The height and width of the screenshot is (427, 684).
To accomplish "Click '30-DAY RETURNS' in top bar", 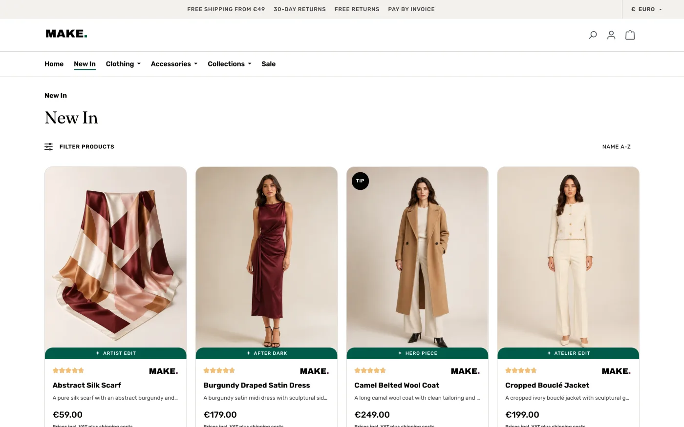I will point(300,9).
